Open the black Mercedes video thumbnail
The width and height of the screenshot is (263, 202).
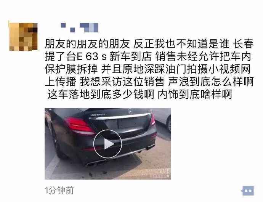[107, 144]
